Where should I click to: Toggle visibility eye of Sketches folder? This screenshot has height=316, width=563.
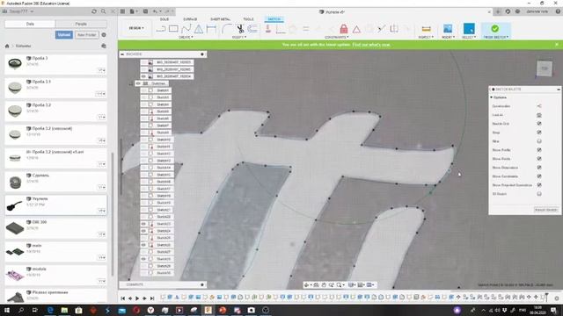click(x=138, y=83)
